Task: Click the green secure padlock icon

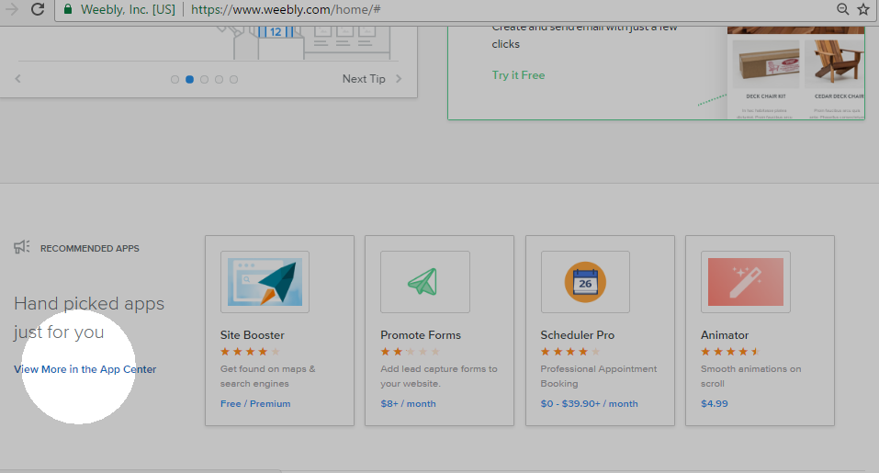Action: point(68,9)
